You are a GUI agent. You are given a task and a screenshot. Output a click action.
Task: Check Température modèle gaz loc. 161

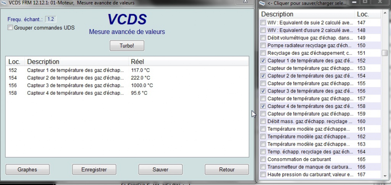263,129
